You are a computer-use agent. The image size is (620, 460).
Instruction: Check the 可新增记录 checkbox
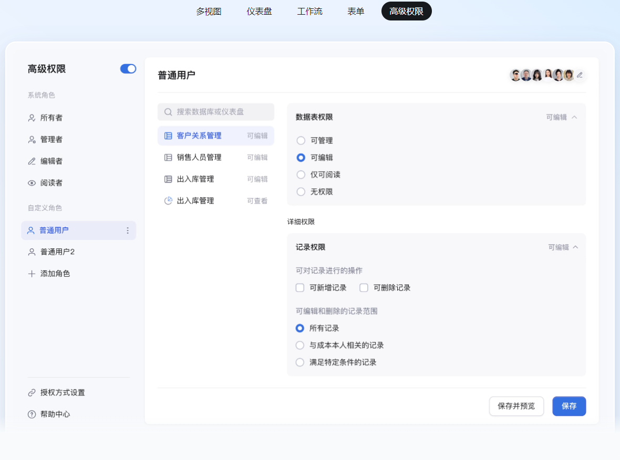point(300,288)
